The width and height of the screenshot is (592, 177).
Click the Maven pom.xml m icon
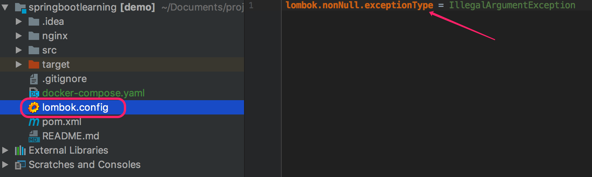tap(34, 122)
